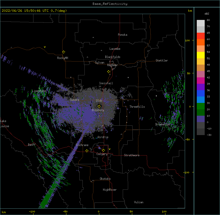Pick the rose 42-45 dBZ legend swatch
Screen dimensions: 220x215
201,74
